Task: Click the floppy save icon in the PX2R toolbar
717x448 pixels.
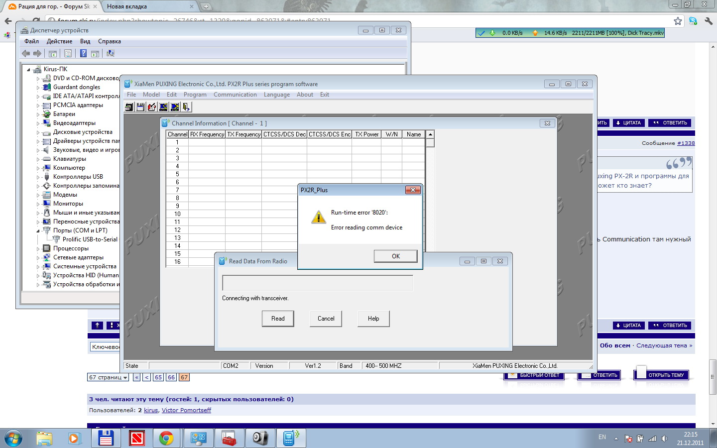Action: (x=140, y=107)
